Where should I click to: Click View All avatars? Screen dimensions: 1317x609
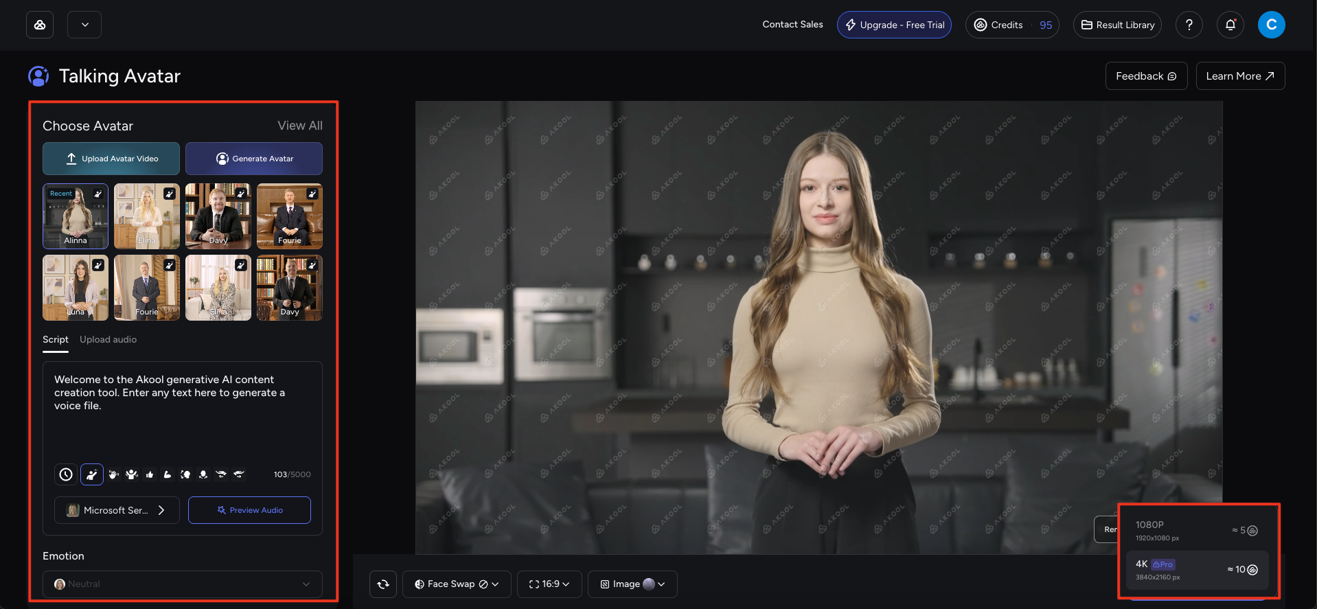300,126
